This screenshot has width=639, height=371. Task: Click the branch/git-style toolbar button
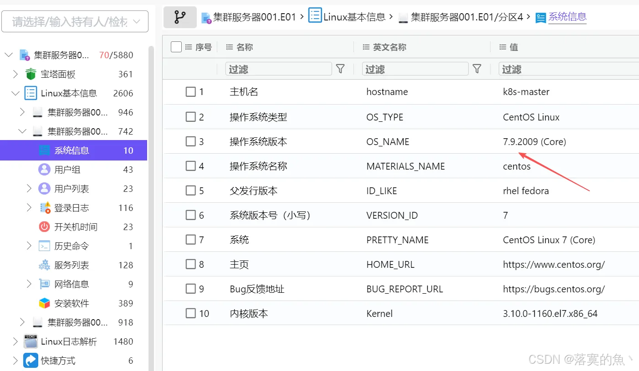click(180, 17)
